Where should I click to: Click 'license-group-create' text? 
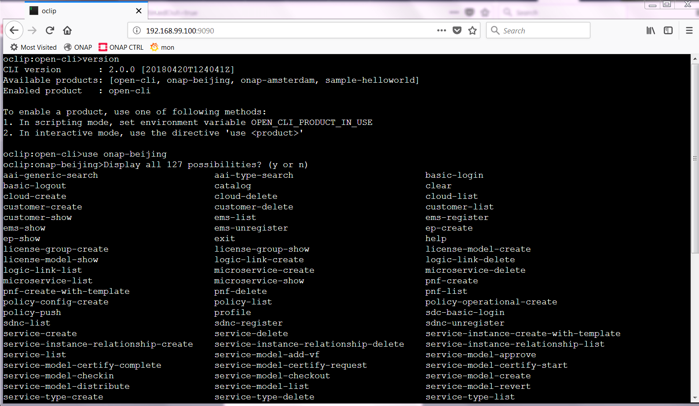point(56,249)
